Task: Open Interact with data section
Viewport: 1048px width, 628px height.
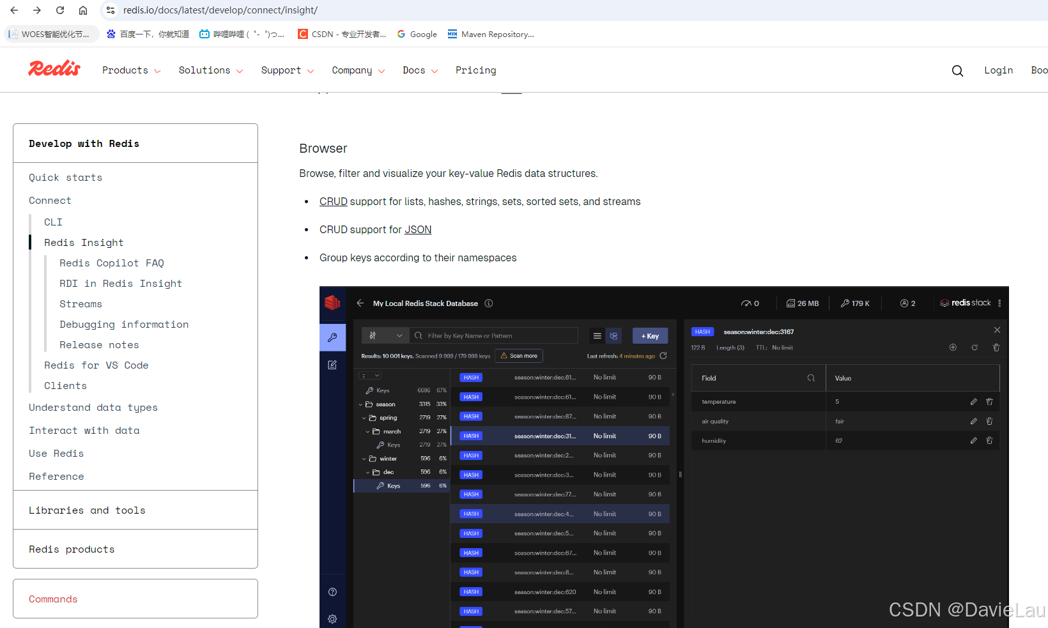Action: pos(84,431)
